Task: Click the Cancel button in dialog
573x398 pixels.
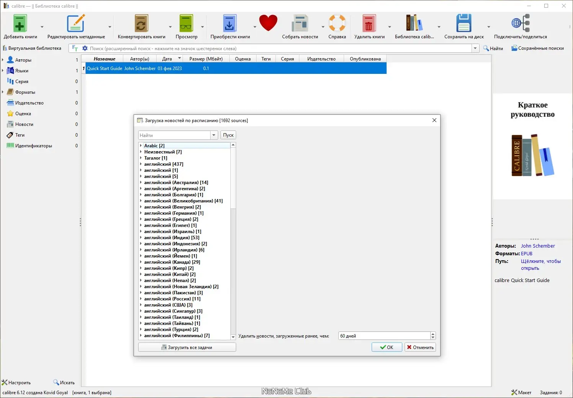Action: tap(420, 347)
